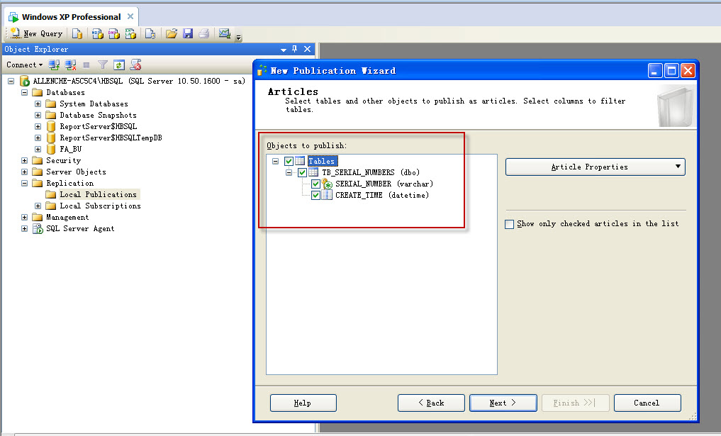This screenshot has width=721, height=436.
Task: Expand the Local Subscriptions folder
Action: pos(38,206)
